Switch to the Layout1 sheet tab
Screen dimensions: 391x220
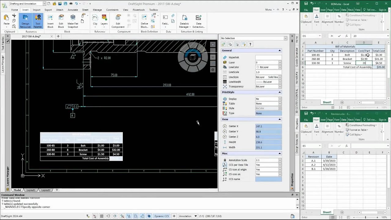(31, 190)
